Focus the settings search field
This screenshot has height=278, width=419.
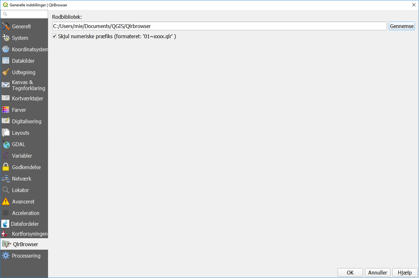(x=24, y=14)
